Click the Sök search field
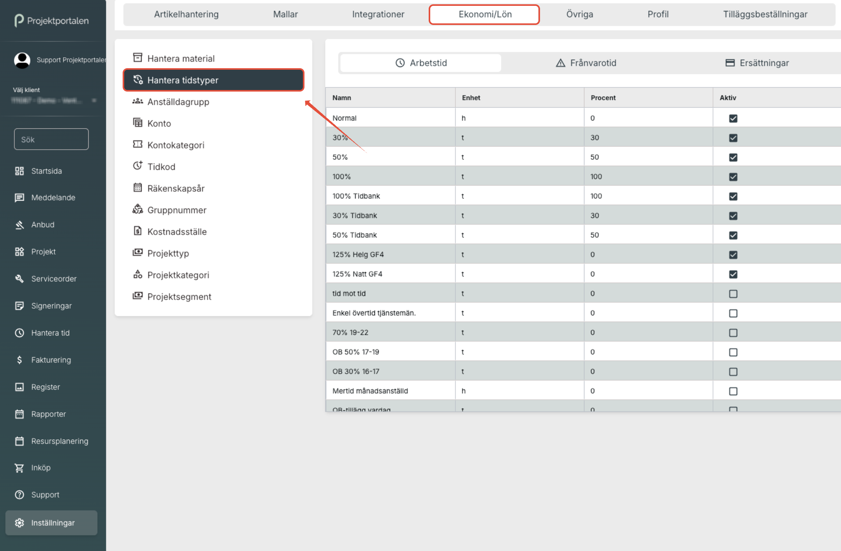841x551 pixels. pos(51,139)
